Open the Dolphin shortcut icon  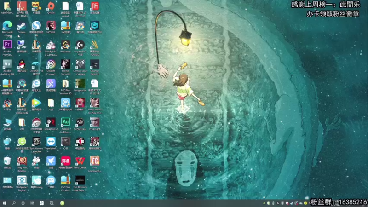point(36,64)
